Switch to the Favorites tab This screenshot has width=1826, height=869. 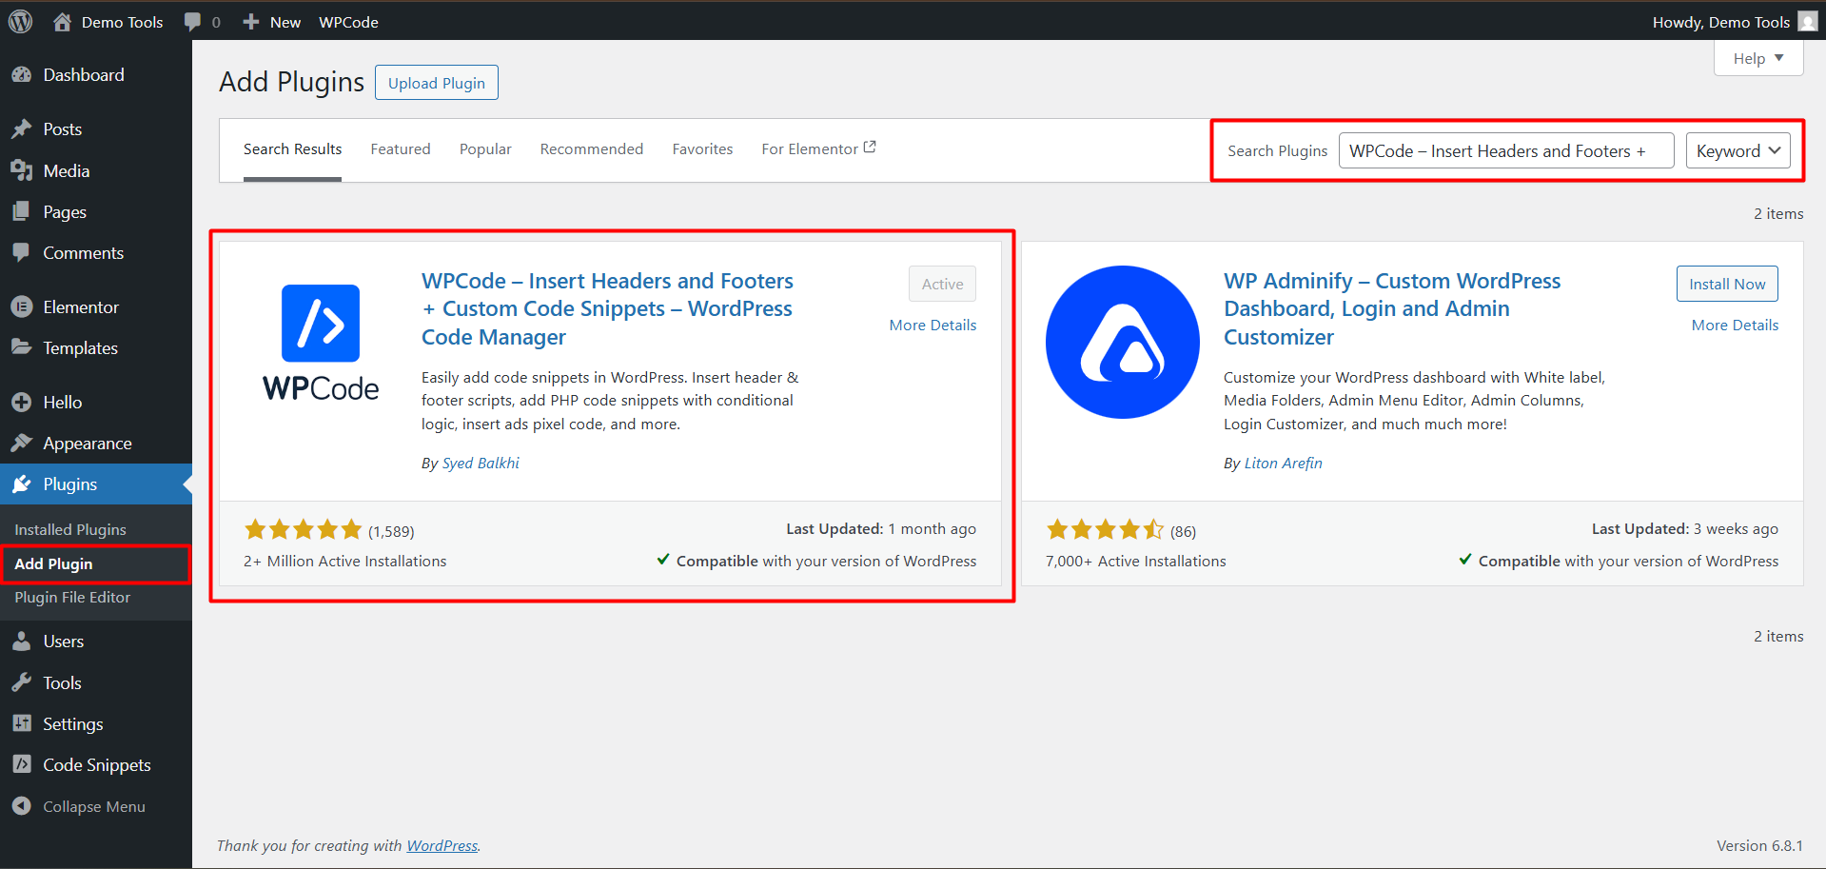click(702, 149)
